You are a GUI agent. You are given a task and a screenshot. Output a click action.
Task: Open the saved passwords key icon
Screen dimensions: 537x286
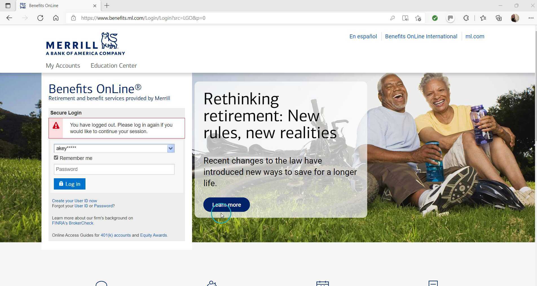(393, 18)
